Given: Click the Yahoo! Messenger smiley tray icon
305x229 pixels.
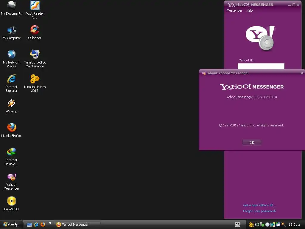Looking at the screenshot, I should point(267,225).
